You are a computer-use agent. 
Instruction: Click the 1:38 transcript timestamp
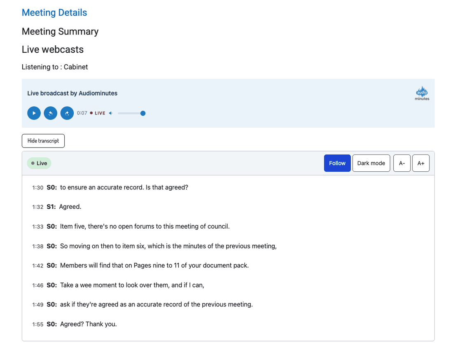tap(37, 246)
